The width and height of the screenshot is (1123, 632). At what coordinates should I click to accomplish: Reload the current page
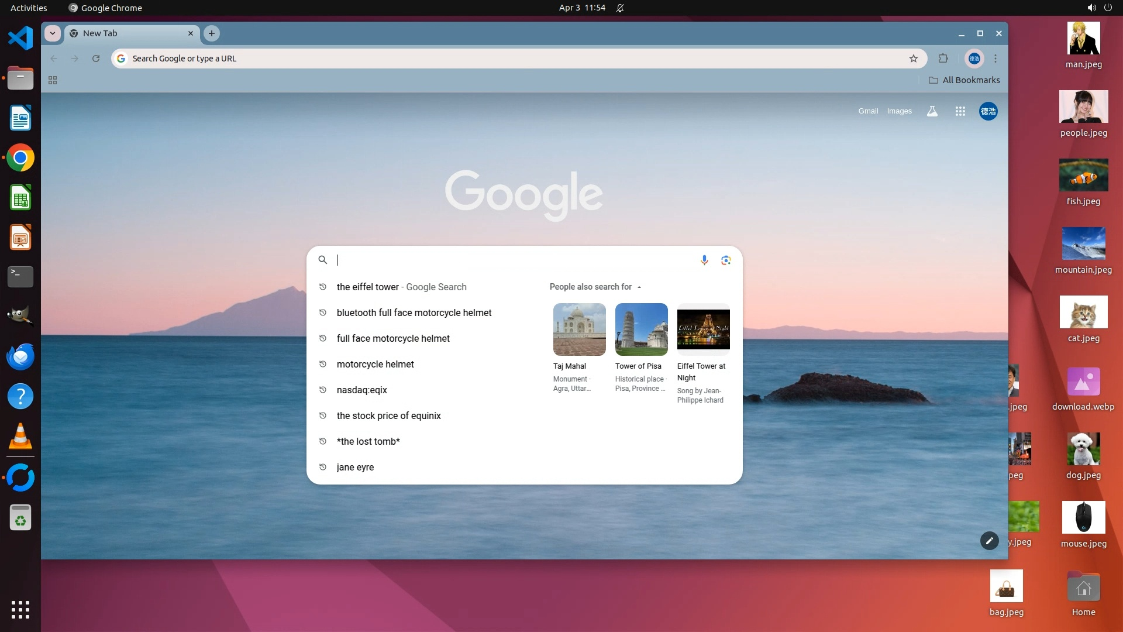pyautogui.click(x=96, y=59)
